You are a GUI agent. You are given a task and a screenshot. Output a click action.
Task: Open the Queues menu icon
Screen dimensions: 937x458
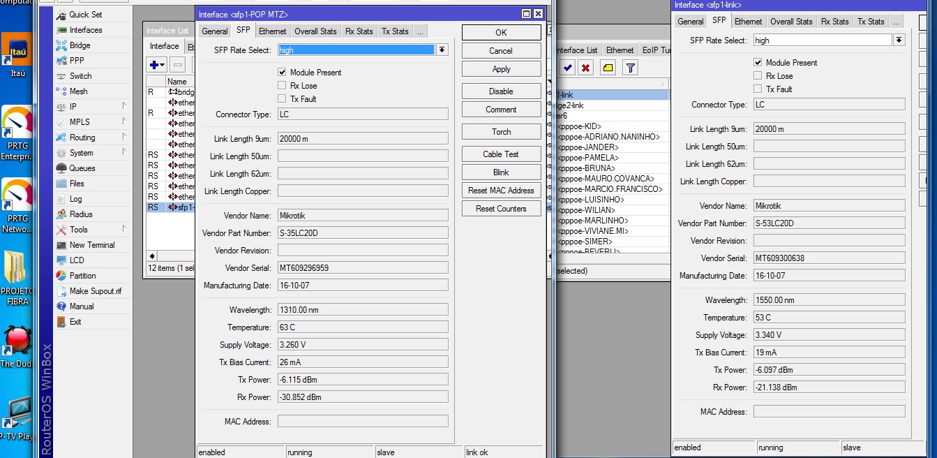61,168
